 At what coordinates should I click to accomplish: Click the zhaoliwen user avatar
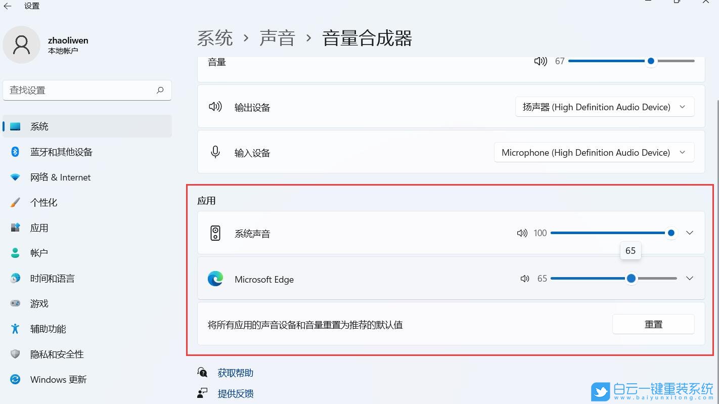pyautogui.click(x=22, y=44)
